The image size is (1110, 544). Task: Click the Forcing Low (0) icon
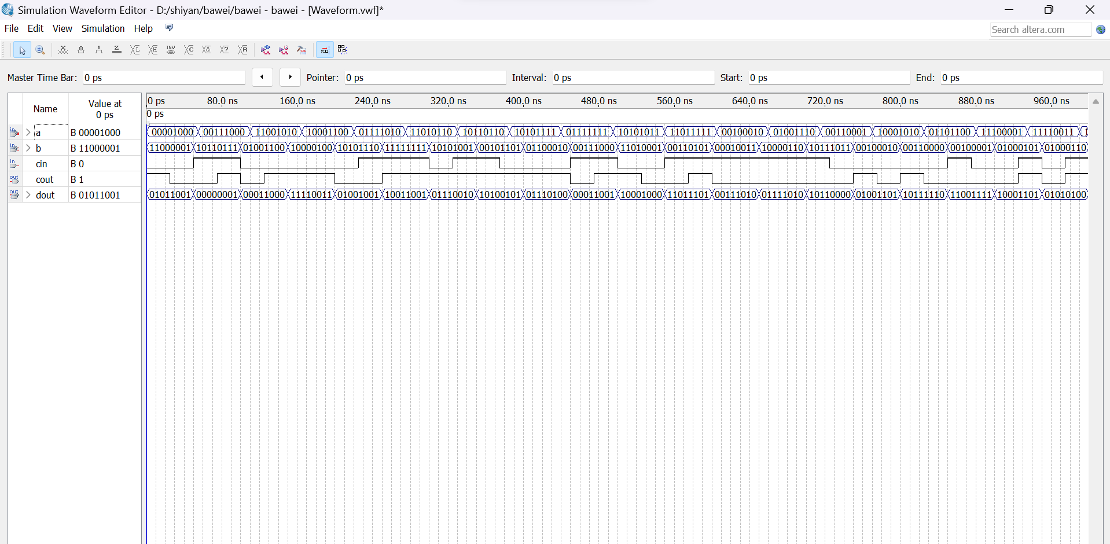(81, 50)
